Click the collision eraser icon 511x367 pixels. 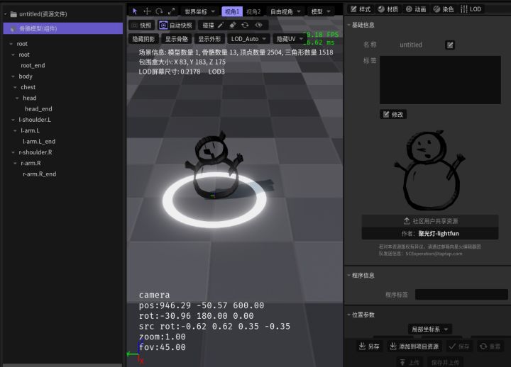233,25
